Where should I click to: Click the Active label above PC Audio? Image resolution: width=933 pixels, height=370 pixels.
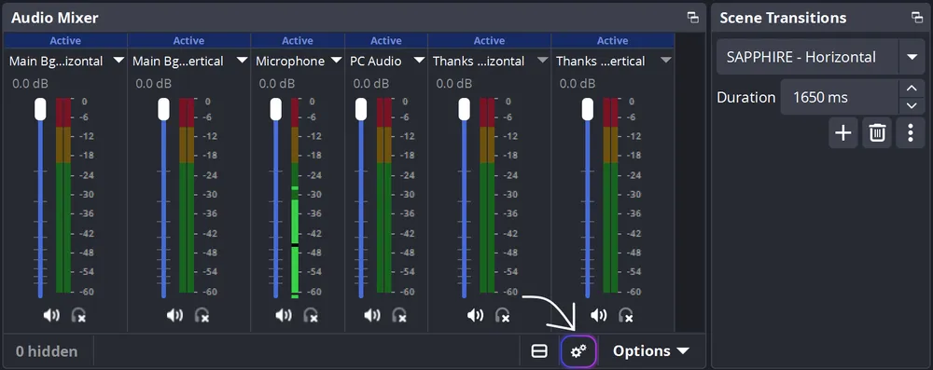pos(386,40)
